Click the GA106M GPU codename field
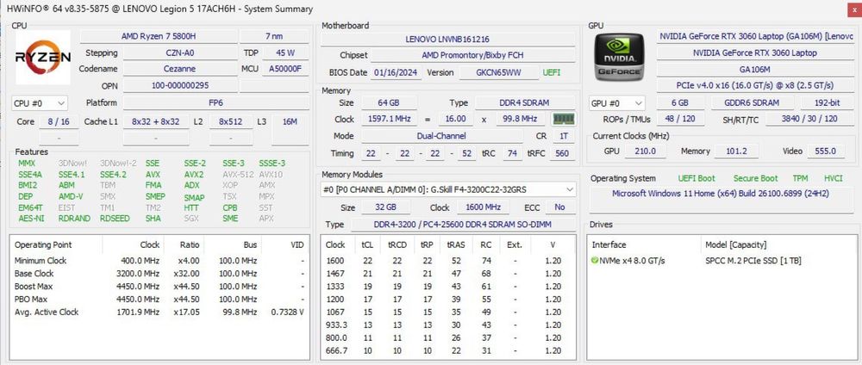Image resolution: width=862 pixels, height=365 pixels. (757, 69)
